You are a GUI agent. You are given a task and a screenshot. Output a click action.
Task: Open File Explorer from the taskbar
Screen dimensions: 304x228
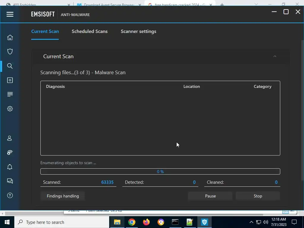(117, 222)
